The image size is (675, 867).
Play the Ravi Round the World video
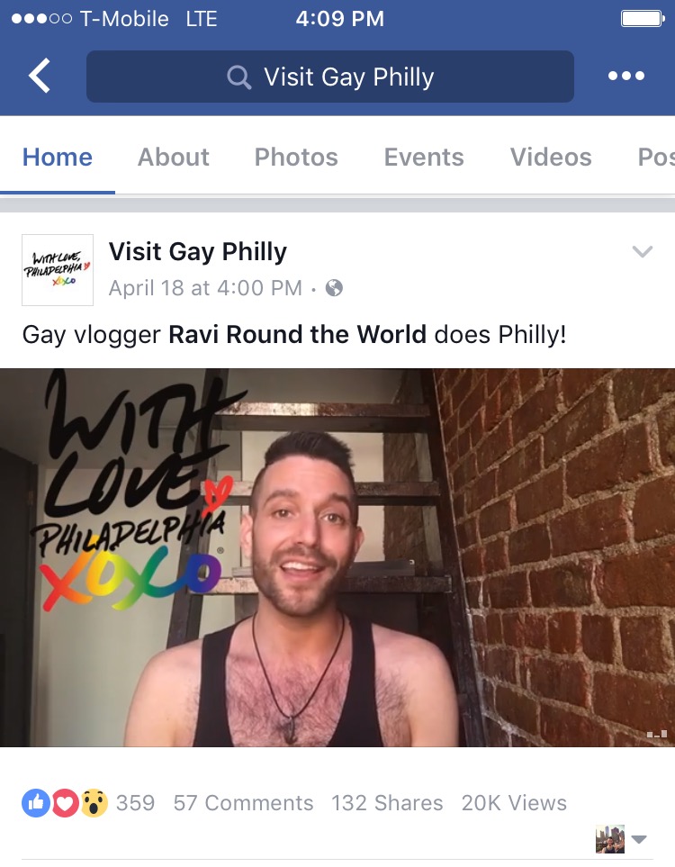[337, 557]
